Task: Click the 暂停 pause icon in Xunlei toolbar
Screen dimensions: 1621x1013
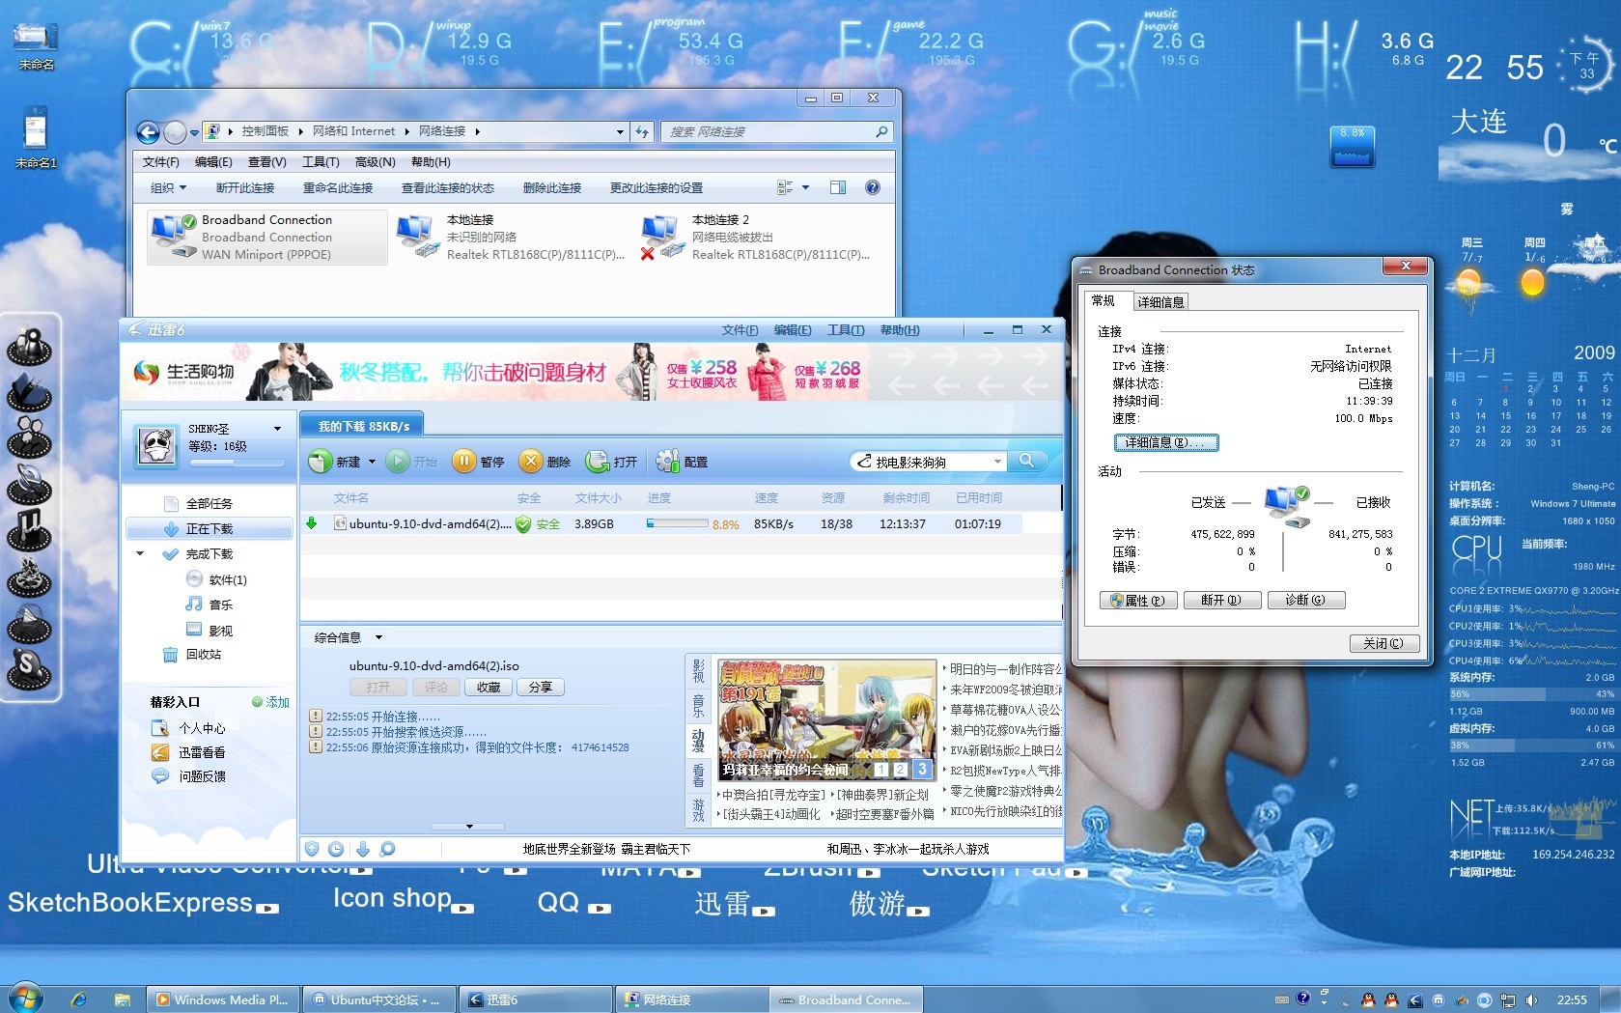Action: 464,462
